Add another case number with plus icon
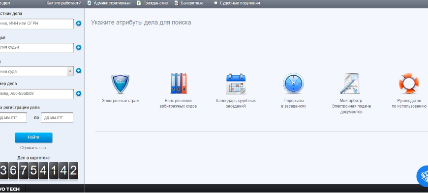Screen dimensions: 428x193 point(79,93)
